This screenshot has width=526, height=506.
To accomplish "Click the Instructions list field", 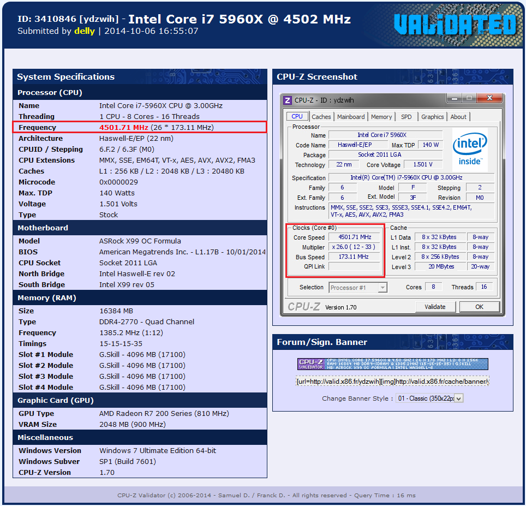I will pos(411,211).
